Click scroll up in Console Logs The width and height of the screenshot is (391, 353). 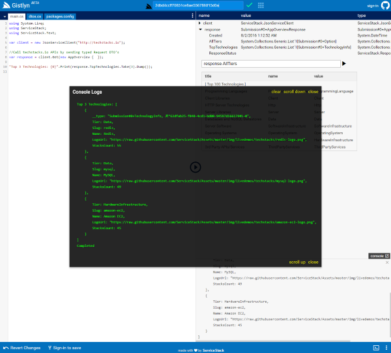297,262
